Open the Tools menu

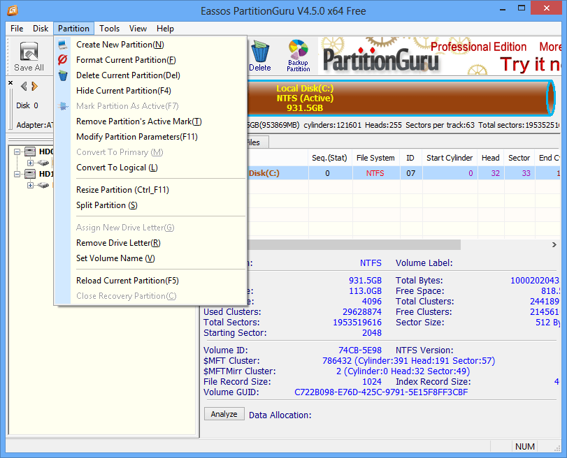pos(109,29)
